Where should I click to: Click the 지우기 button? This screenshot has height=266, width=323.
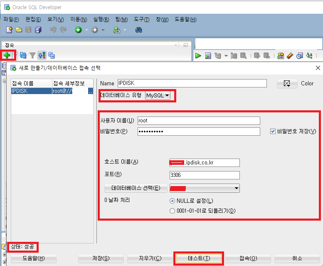[x=150, y=259]
